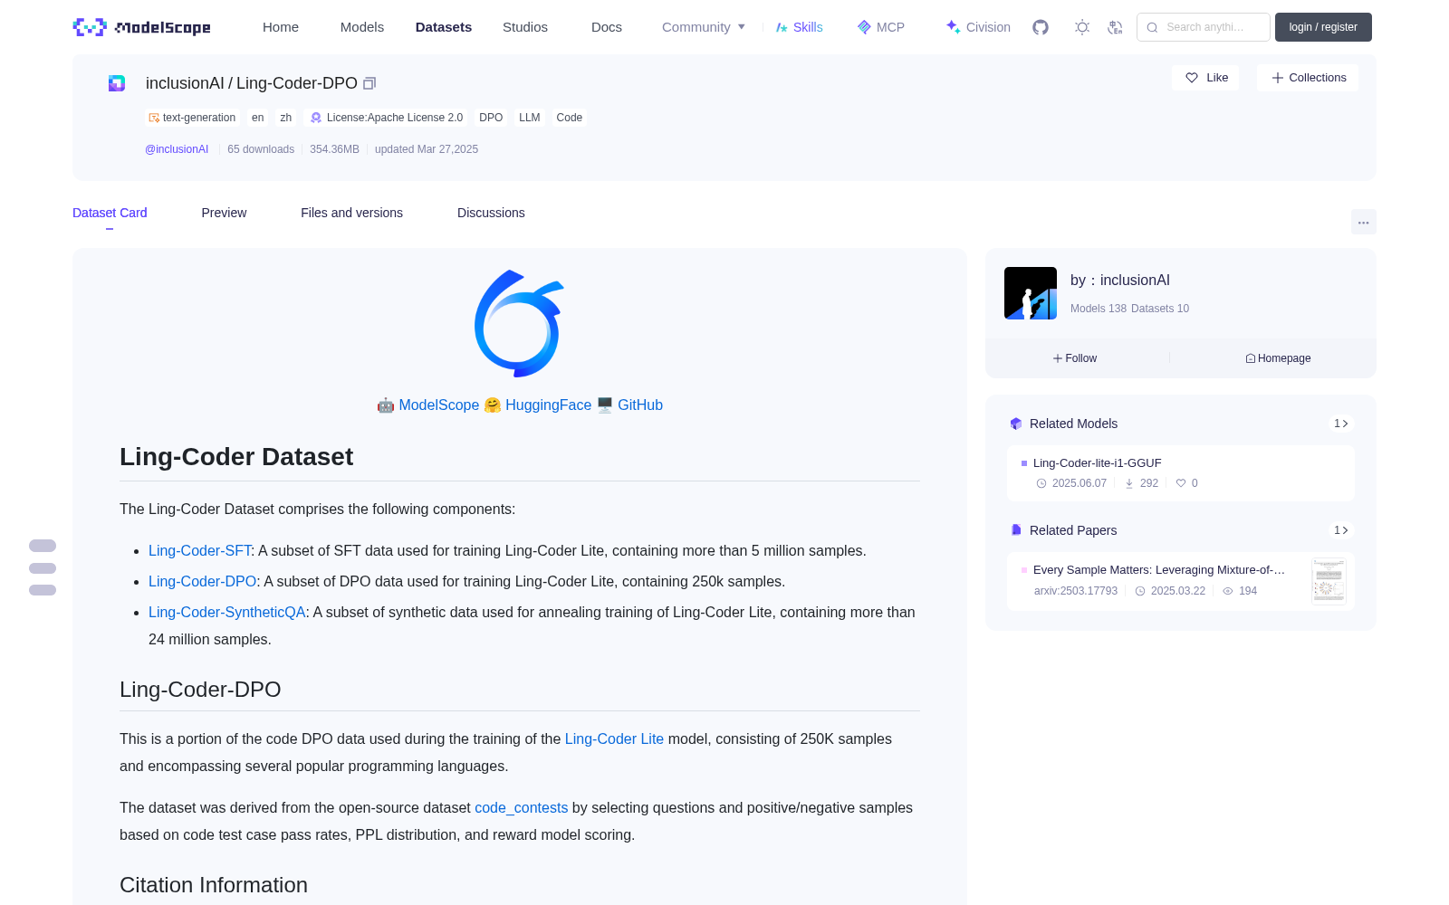Expand Related Models list arrow

coord(1341,424)
